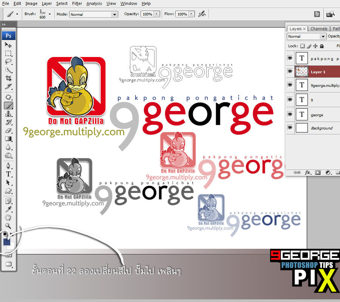Viewport: 340px width, 302px height.
Task: Select the Crop tool
Action: click(8, 78)
